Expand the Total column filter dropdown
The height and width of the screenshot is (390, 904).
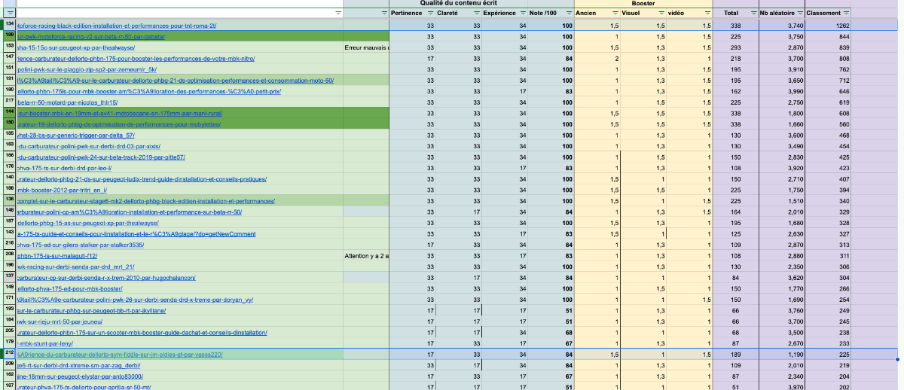[753, 13]
